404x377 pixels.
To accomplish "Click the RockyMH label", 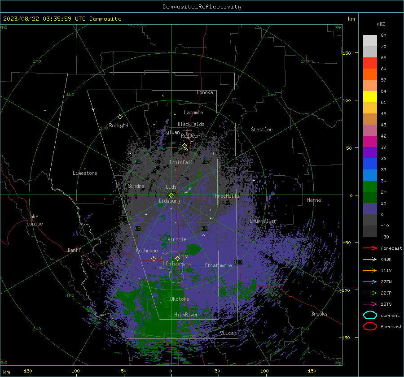I will pos(119,126).
